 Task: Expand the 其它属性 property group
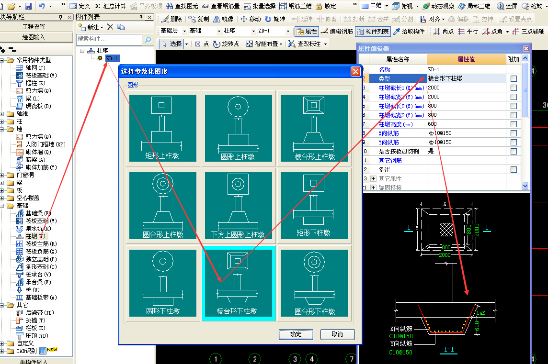[x=373, y=179]
